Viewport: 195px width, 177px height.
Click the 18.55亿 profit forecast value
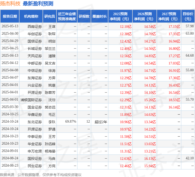(x=174, y=100)
